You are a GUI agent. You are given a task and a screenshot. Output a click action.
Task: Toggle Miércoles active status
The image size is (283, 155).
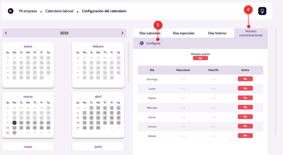[x=245, y=107]
